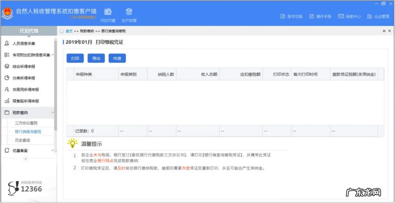Open 企业管理 building icon
This screenshot has width=395, height=203.
coord(369,16)
